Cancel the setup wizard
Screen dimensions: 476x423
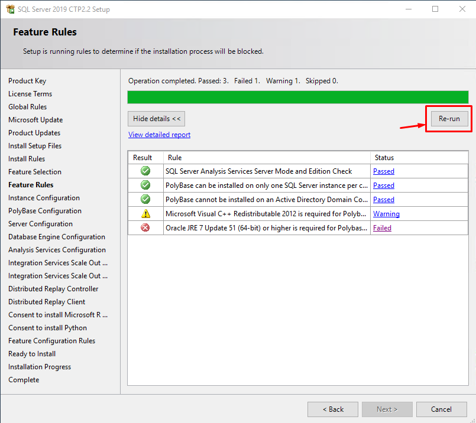pos(441,409)
